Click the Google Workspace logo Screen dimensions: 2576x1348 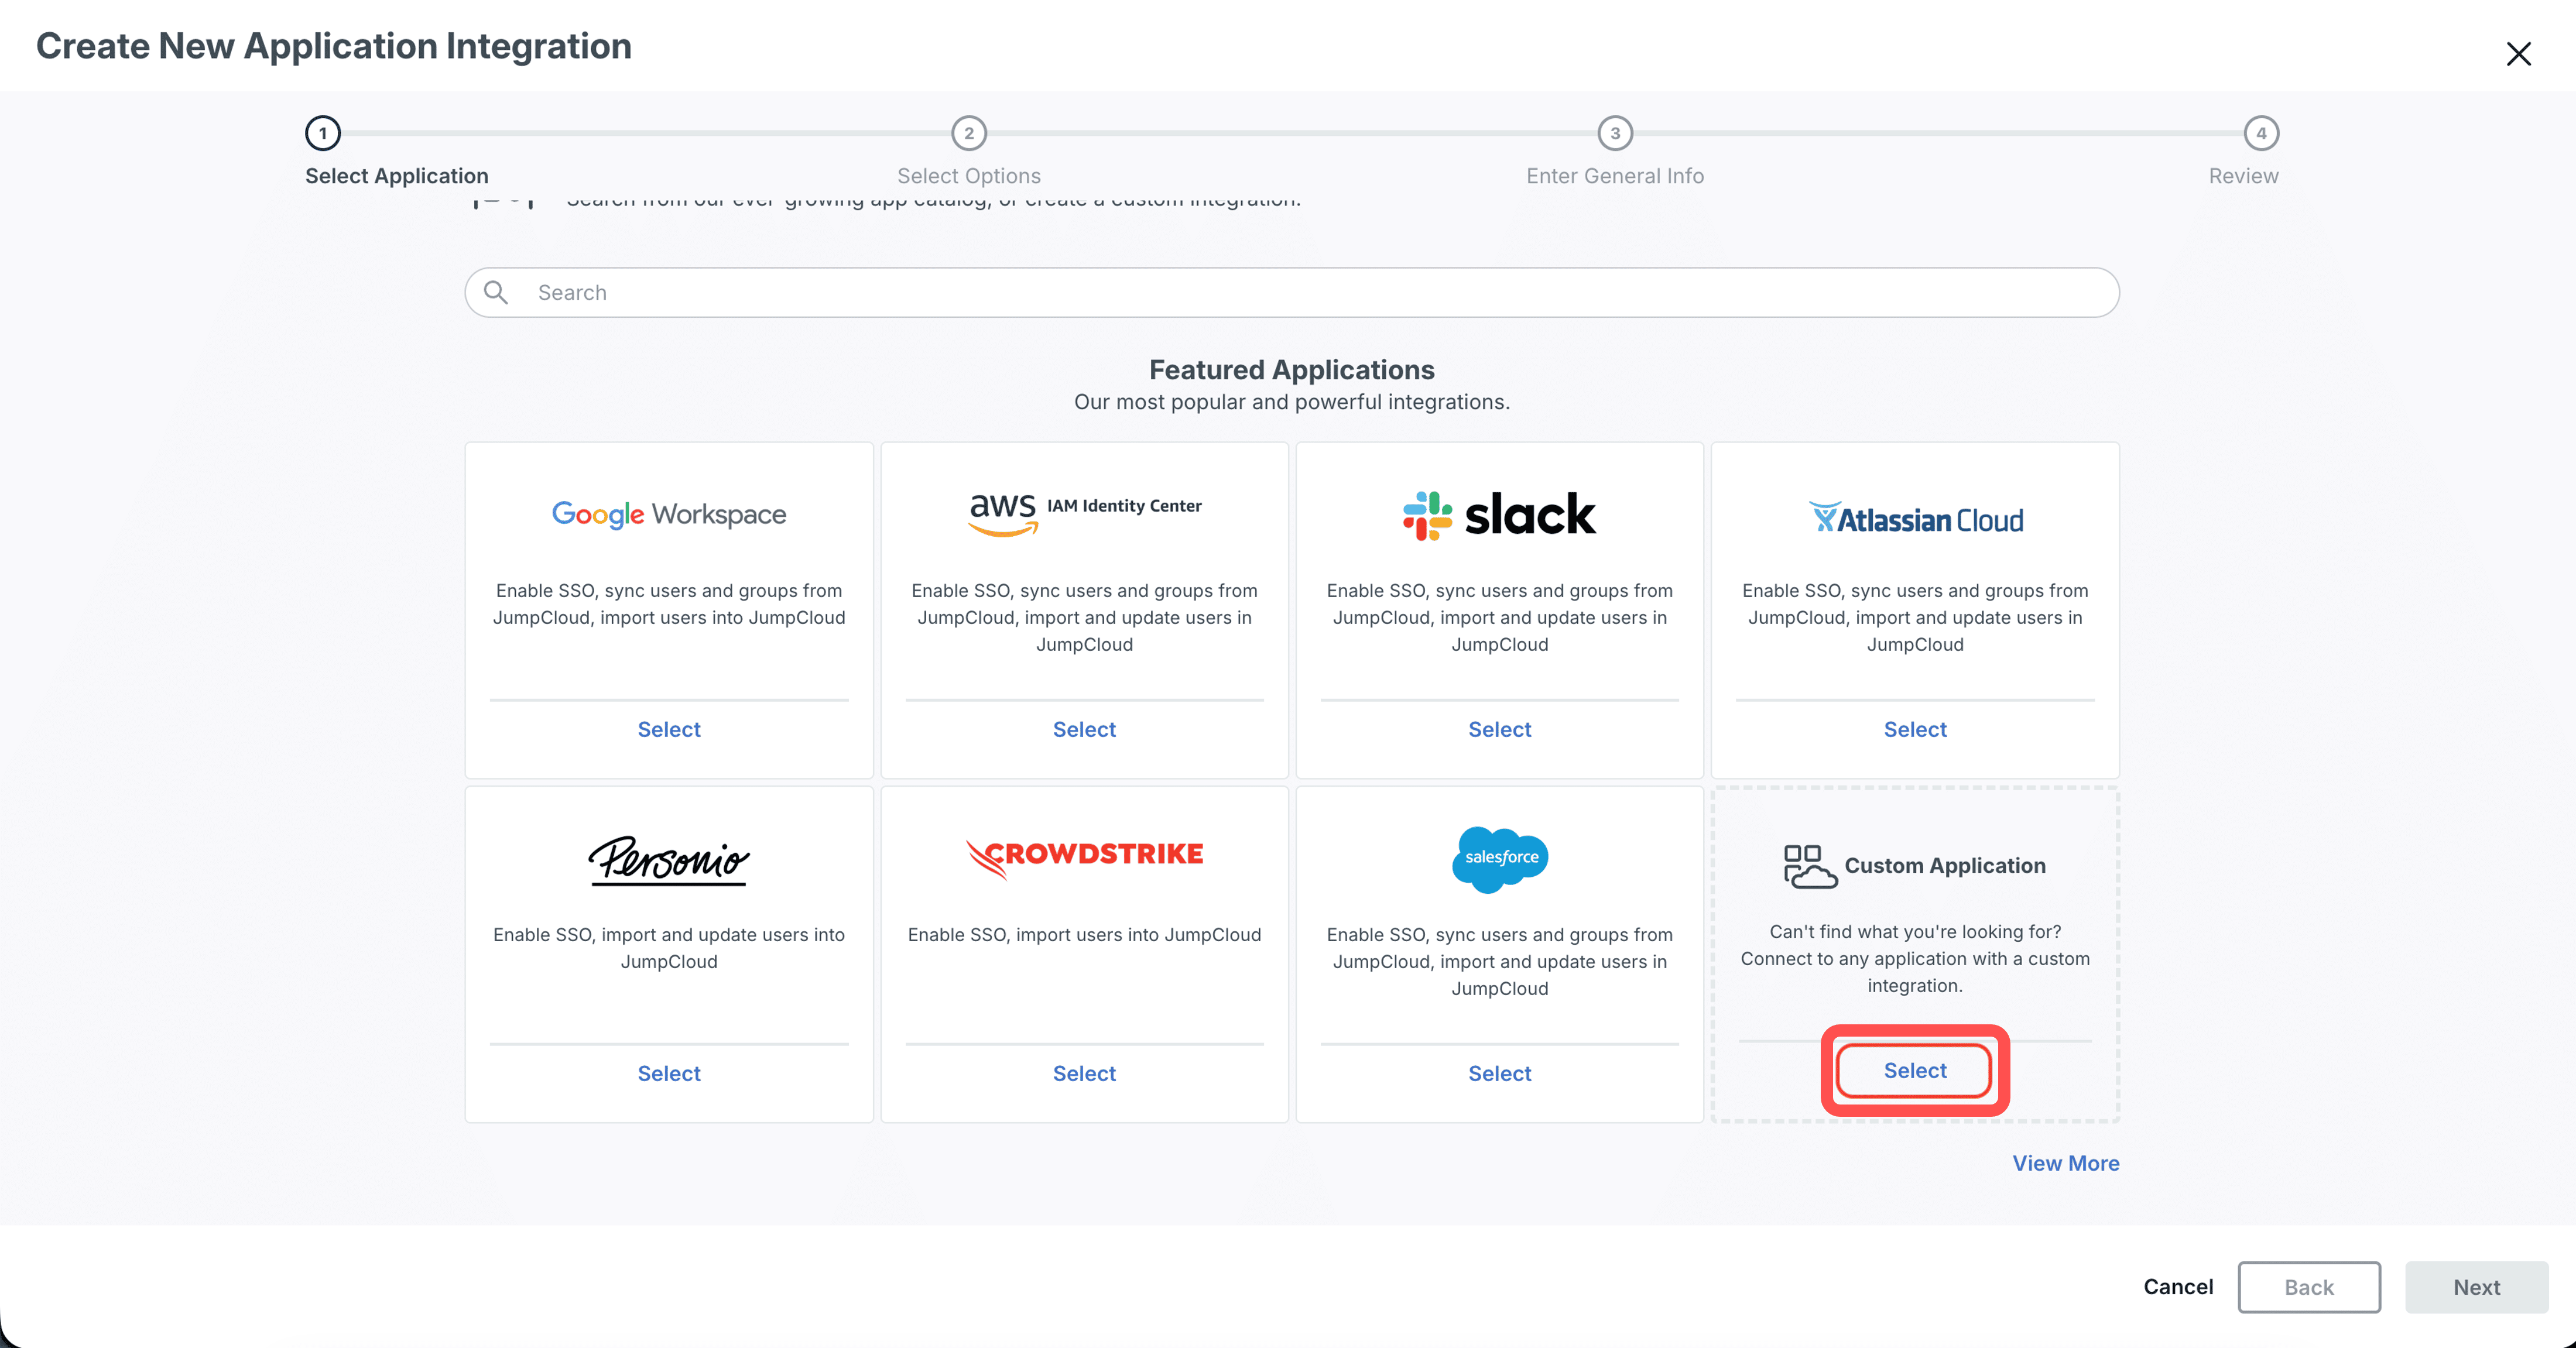(669, 514)
